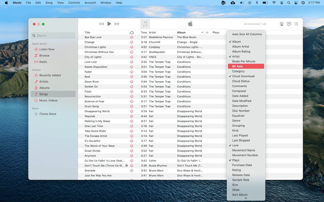Disable the Plays column in menu
This screenshot has height=202, width=324.
(236, 160)
